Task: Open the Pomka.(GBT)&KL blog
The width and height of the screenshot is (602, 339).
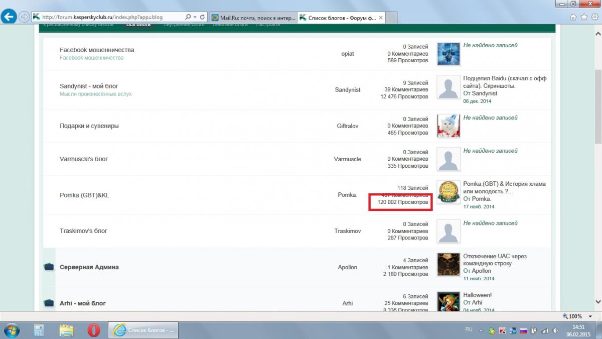Action: [84, 195]
